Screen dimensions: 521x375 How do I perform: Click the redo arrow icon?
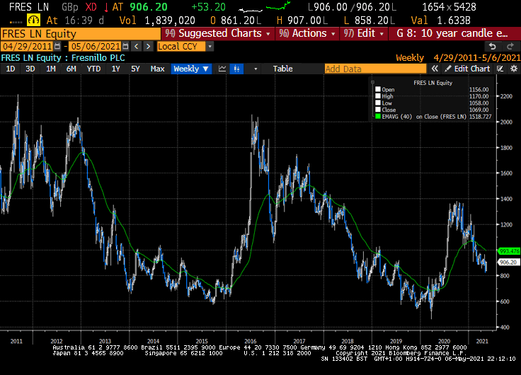(510, 47)
